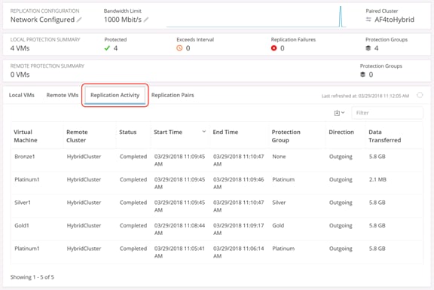The height and width of the screenshot is (290, 434).
Task: Click the remote Protection Groups icon
Action: click(362, 75)
